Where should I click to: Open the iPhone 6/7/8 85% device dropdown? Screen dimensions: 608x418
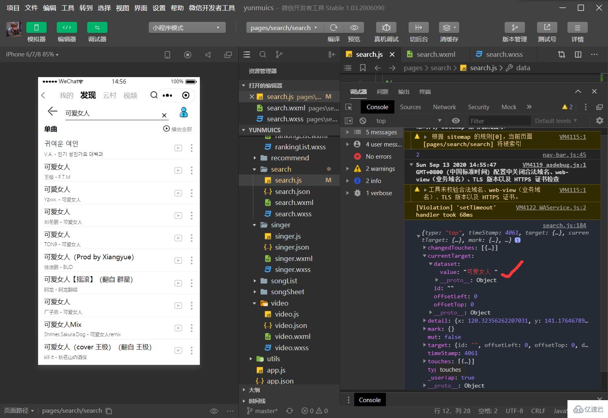32,54
